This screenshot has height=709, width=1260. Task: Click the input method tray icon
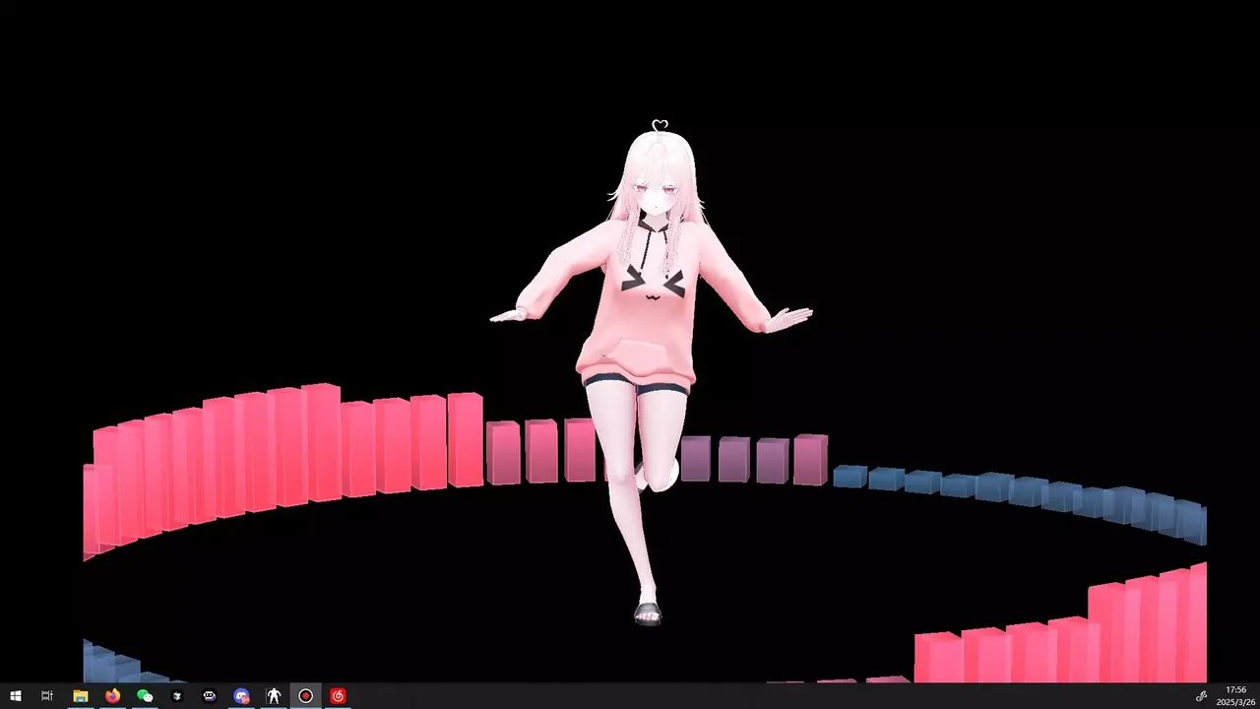coord(1201,696)
